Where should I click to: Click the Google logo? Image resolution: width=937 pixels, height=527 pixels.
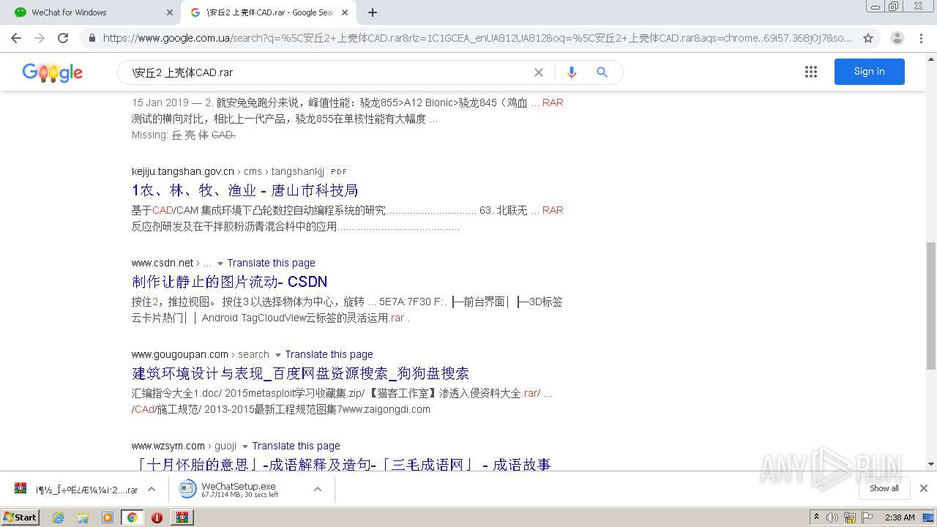click(x=53, y=72)
